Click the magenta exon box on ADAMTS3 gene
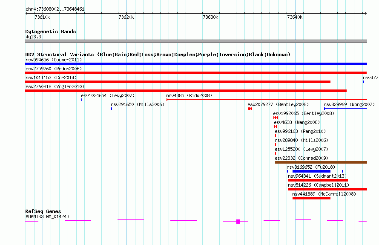The image size is (379, 245). coord(238,221)
